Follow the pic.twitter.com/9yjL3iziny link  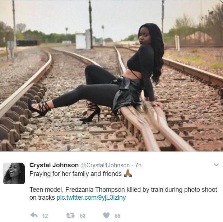coord(91,198)
